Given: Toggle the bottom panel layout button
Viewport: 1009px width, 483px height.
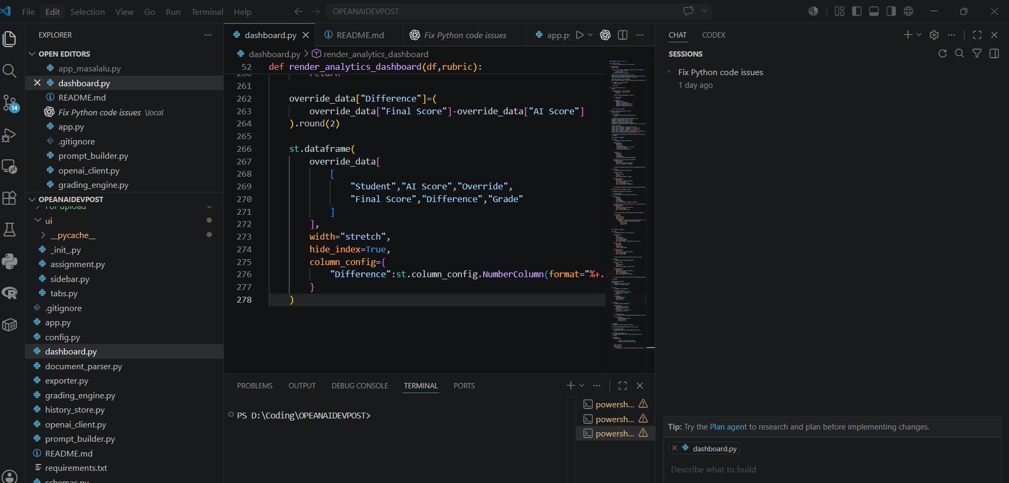Looking at the screenshot, I should point(874,11).
